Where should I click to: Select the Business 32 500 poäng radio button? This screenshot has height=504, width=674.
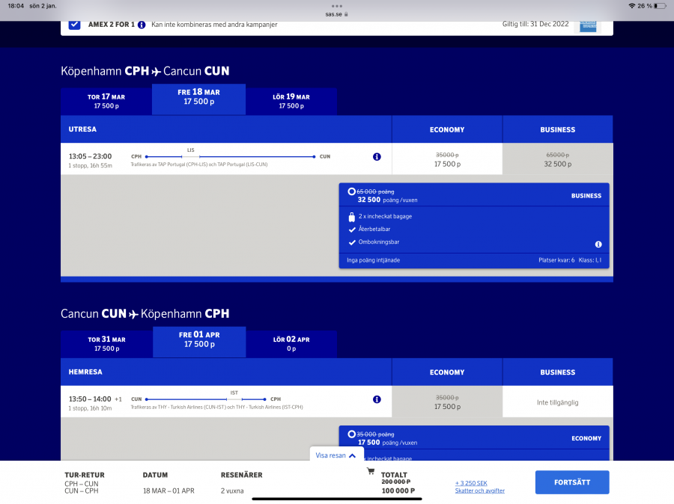click(352, 192)
